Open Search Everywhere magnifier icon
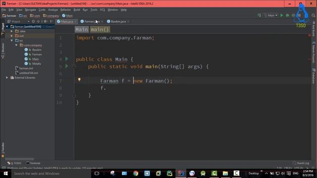The image size is (317, 178). pos(313,15)
